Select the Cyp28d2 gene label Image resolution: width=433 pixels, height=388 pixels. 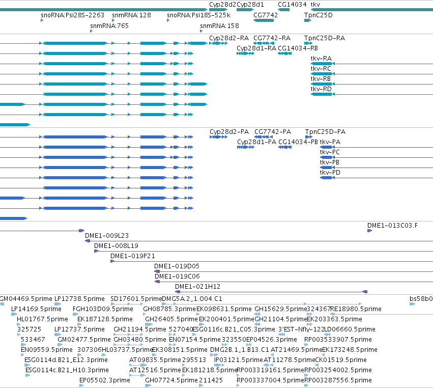(x=222, y=5)
